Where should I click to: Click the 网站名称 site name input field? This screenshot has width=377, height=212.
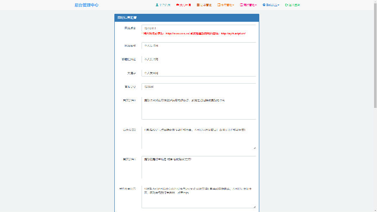(199, 46)
